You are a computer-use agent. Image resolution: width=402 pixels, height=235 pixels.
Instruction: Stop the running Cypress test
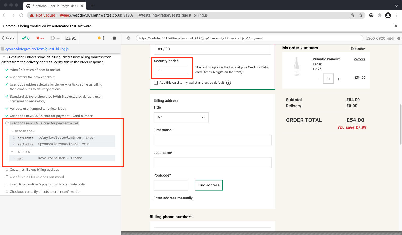[x=114, y=38]
